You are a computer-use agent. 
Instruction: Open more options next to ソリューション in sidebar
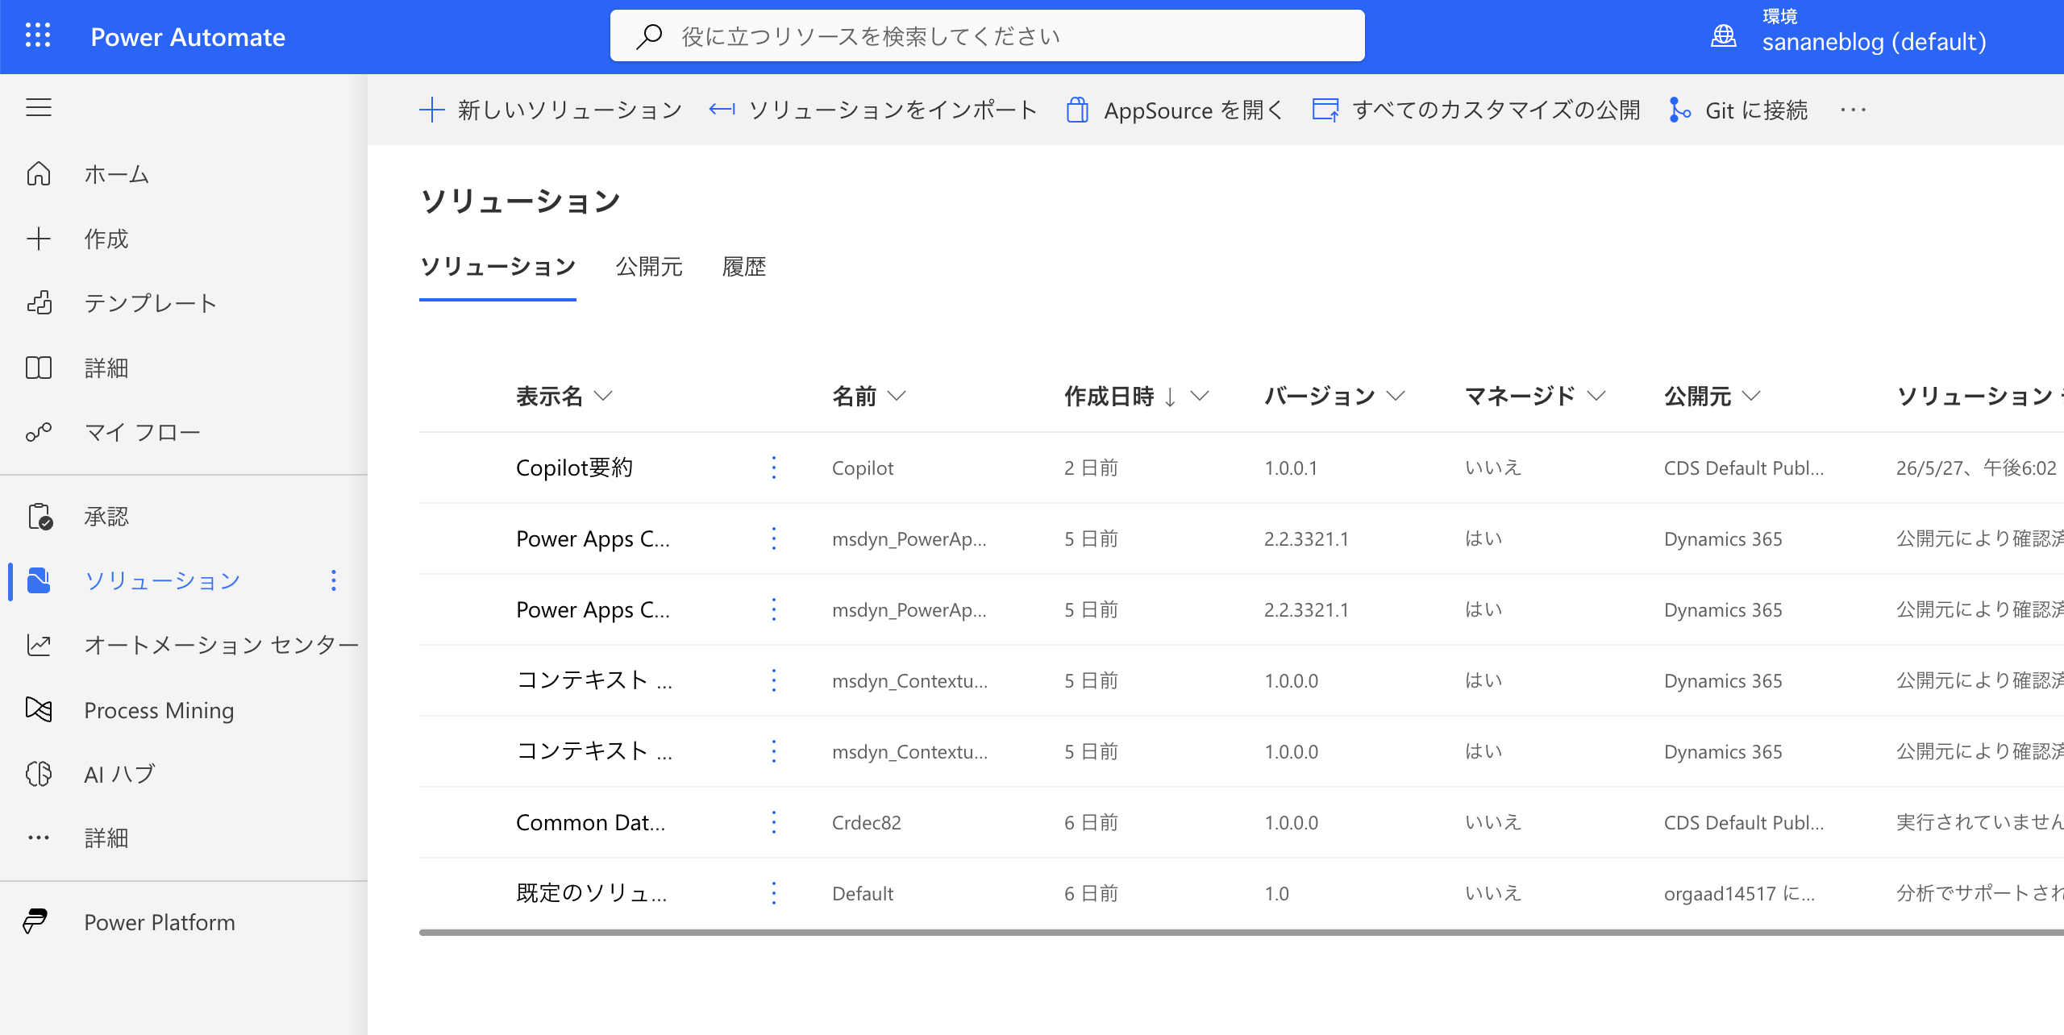pyautogui.click(x=333, y=580)
